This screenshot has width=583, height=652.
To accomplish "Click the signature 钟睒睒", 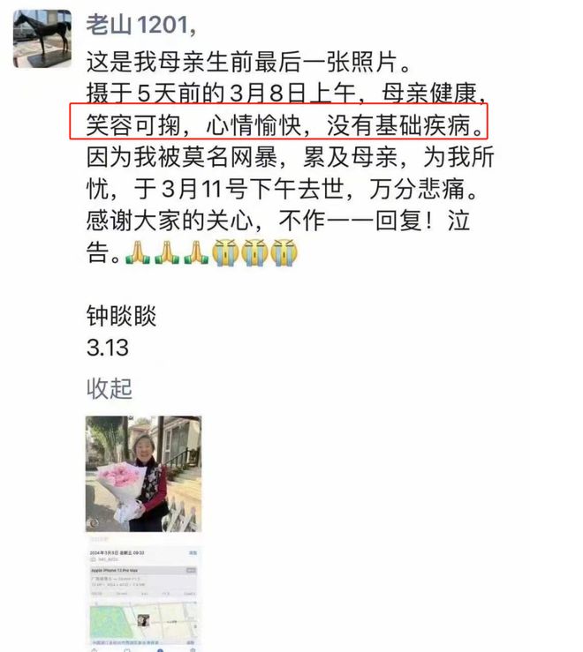I will [121, 316].
